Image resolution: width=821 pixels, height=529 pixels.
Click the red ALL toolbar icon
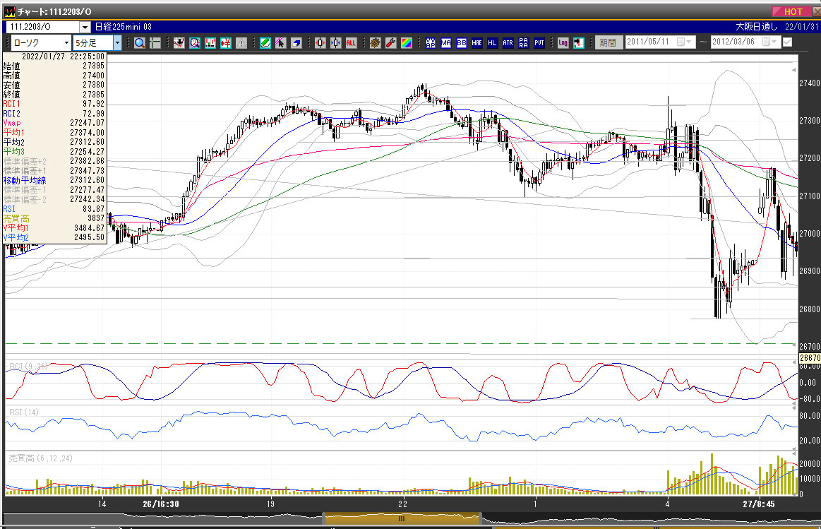[351, 42]
